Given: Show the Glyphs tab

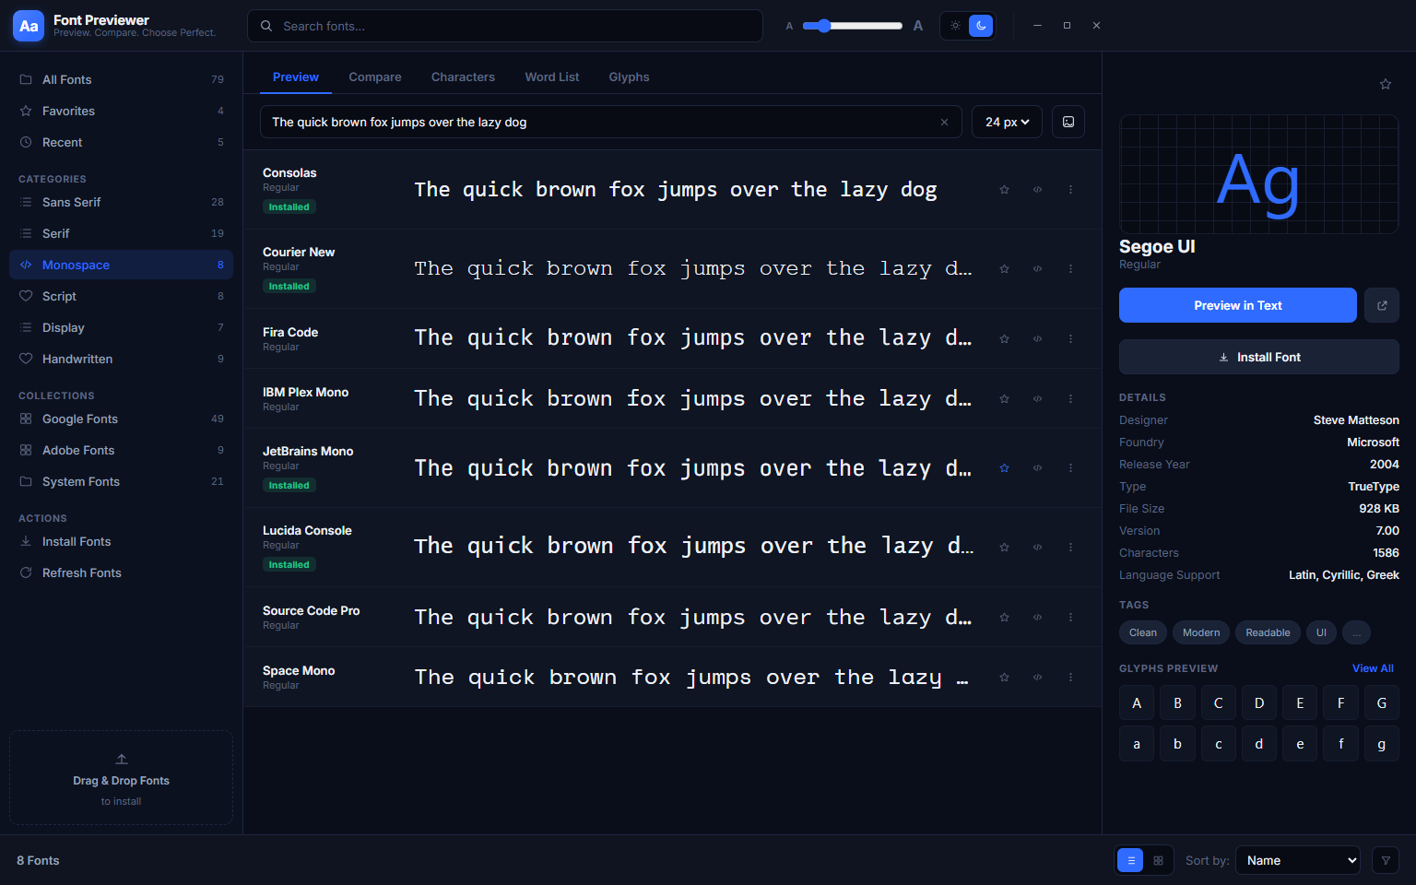Looking at the screenshot, I should click(x=629, y=77).
